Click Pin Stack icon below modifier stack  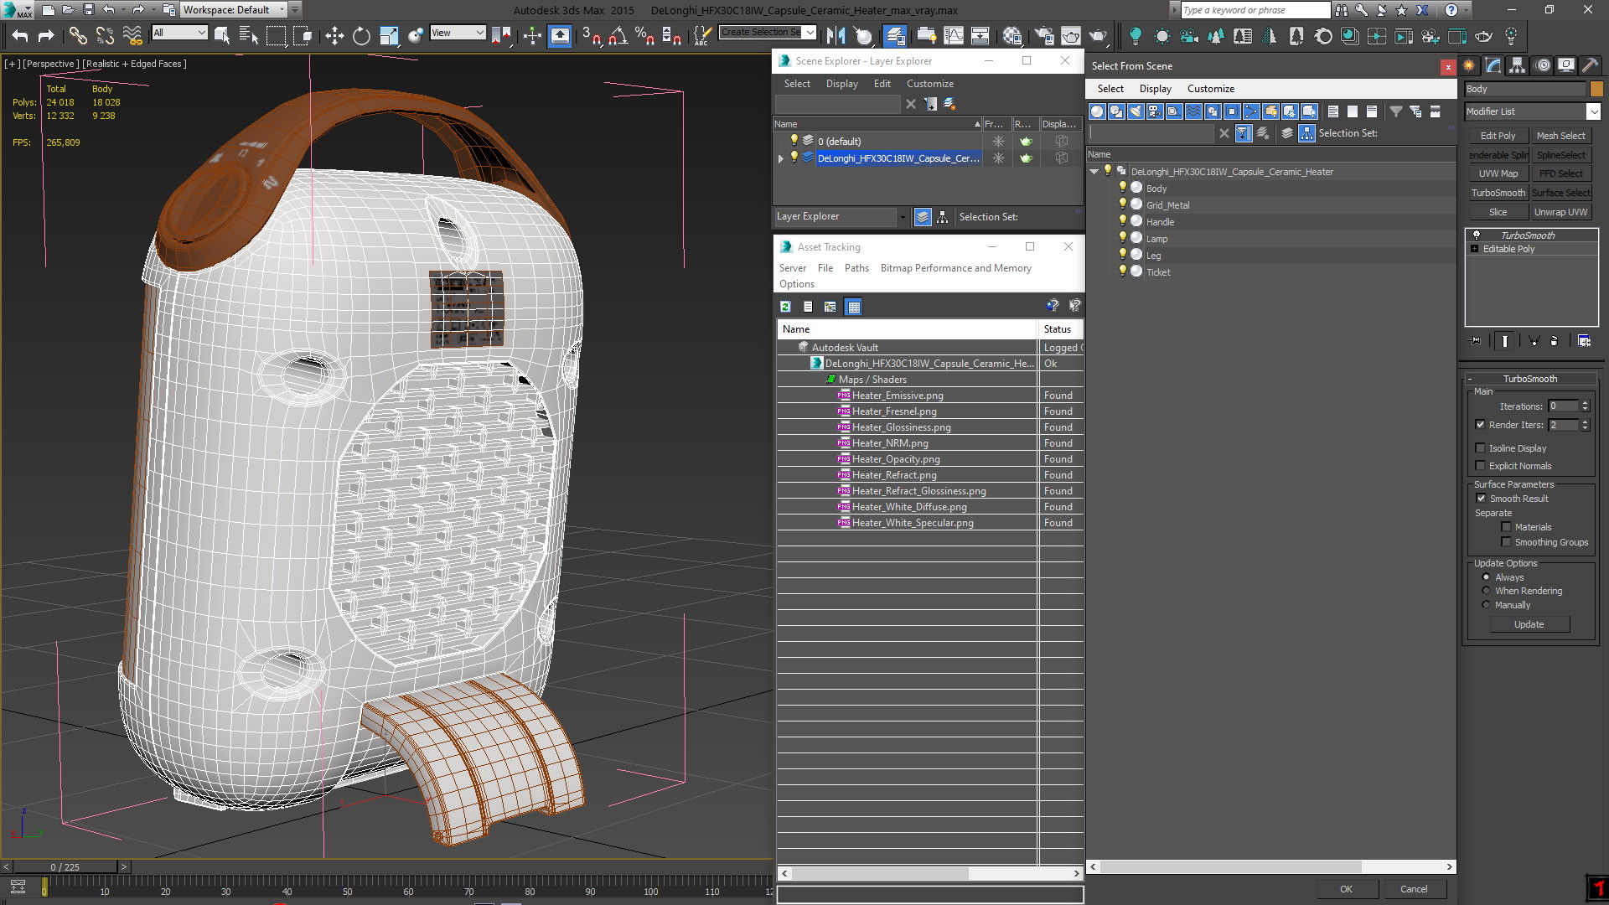[x=1476, y=340]
